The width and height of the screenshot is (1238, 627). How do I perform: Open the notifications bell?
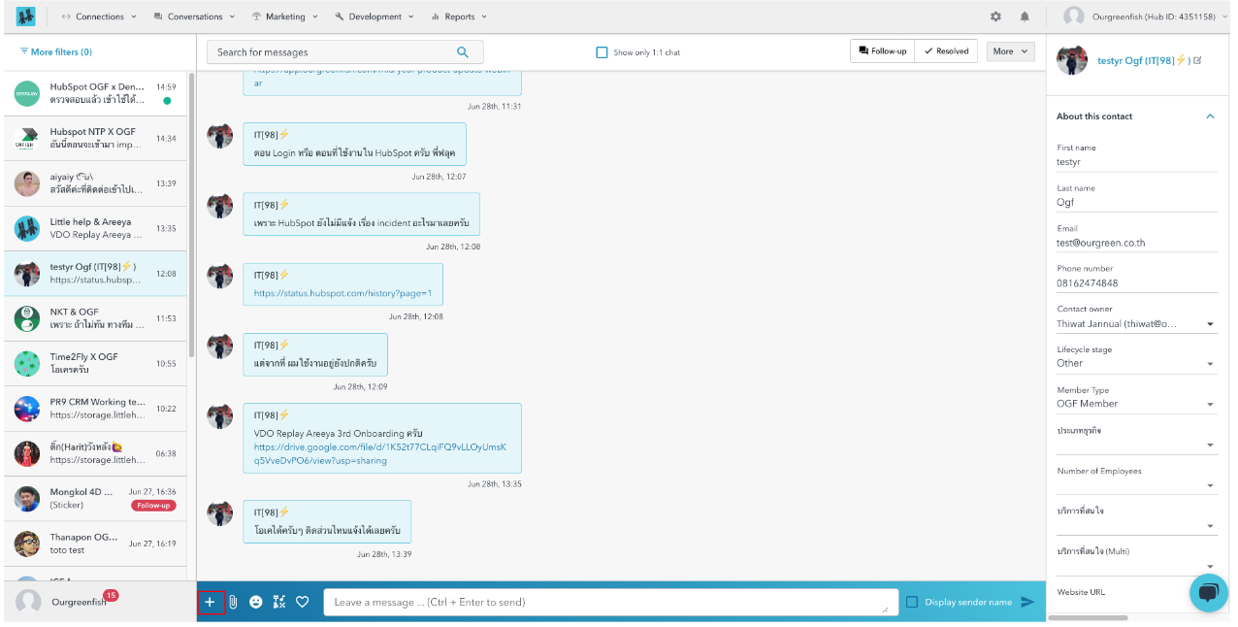click(1025, 16)
